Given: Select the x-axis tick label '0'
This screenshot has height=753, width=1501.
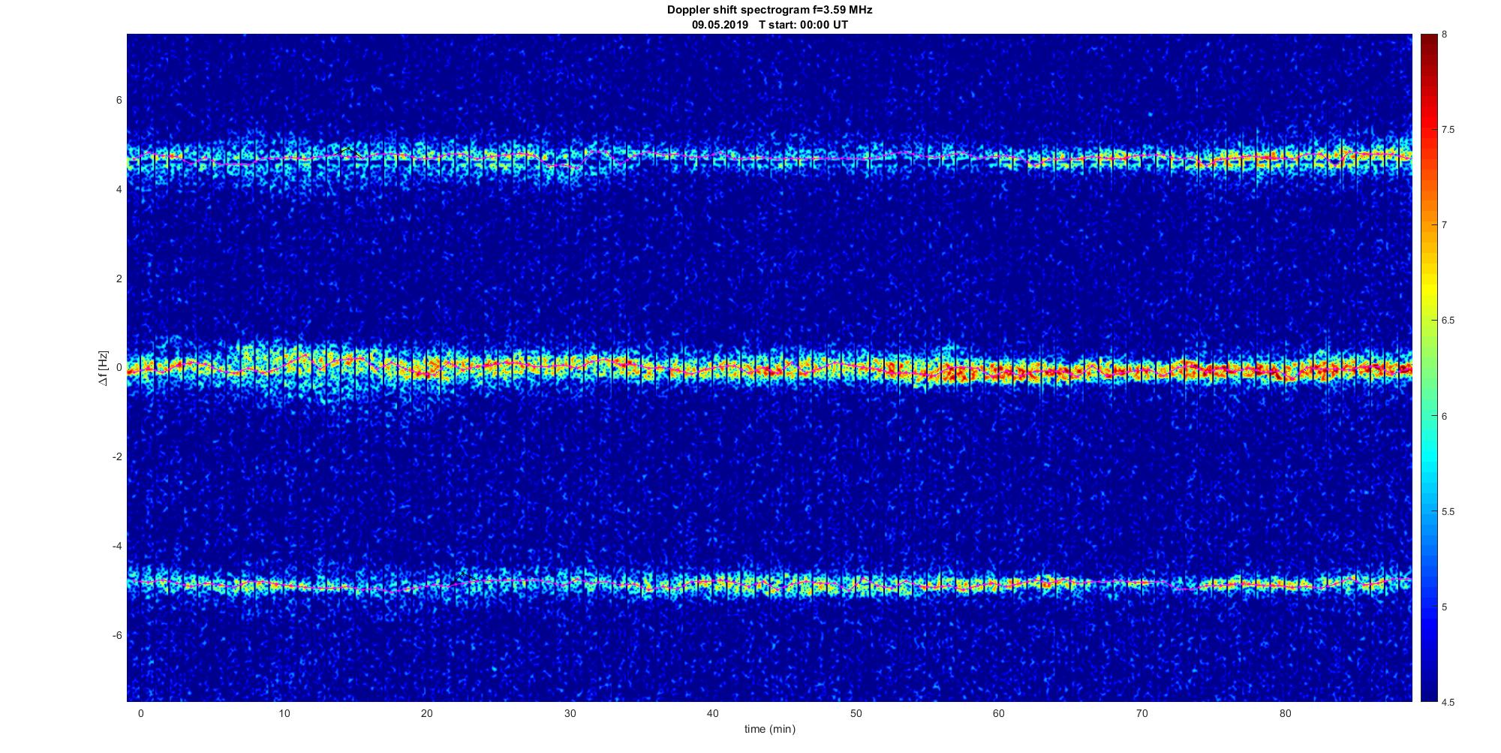Looking at the screenshot, I should click(x=140, y=713).
